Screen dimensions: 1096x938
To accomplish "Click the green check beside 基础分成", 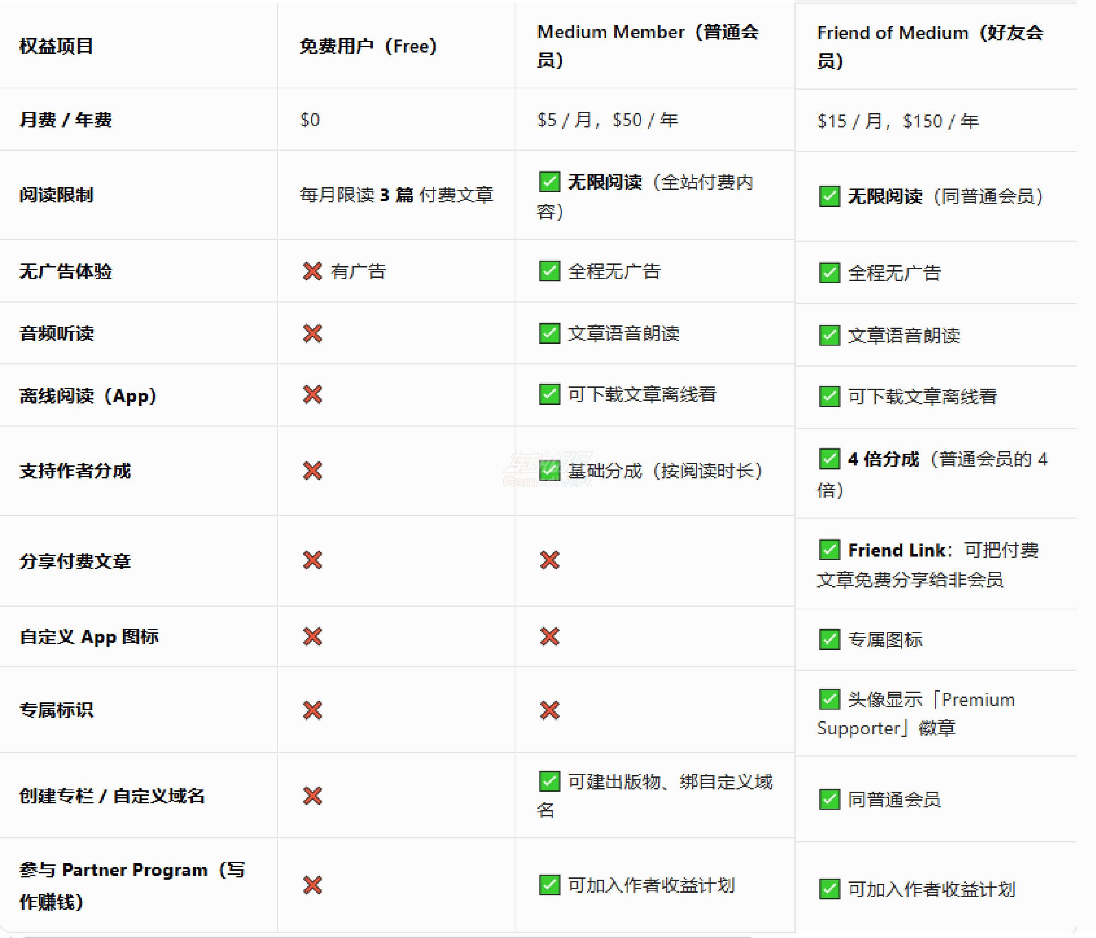I will click(x=550, y=470).
